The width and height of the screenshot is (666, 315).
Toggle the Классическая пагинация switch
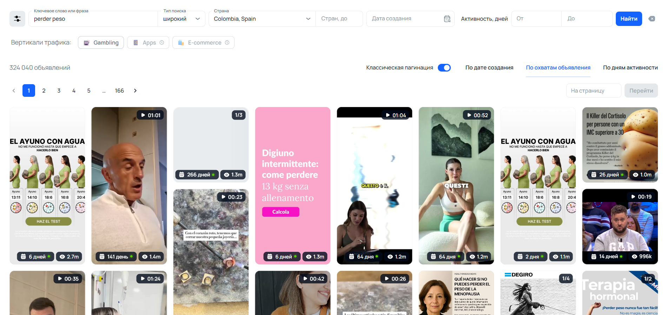(444, 68)
